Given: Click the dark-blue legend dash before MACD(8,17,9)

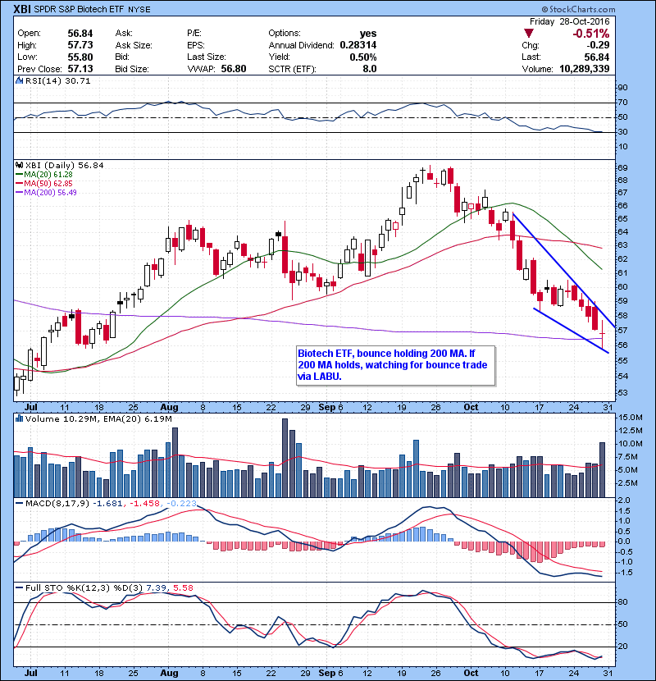Looking at the screenshot, I should tap(20, 504).
